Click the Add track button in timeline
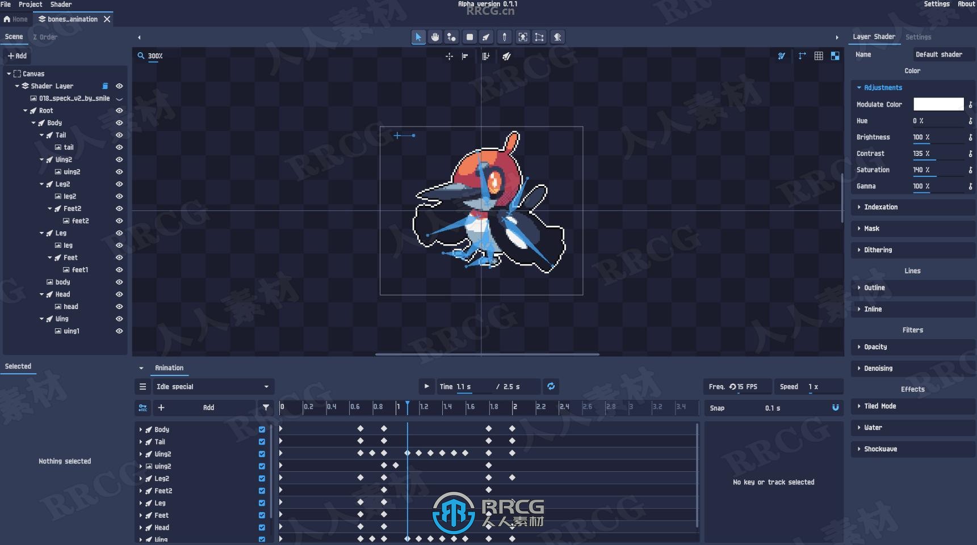 pos(203,408)
